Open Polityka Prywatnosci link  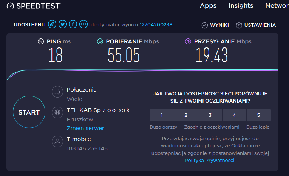210,161
